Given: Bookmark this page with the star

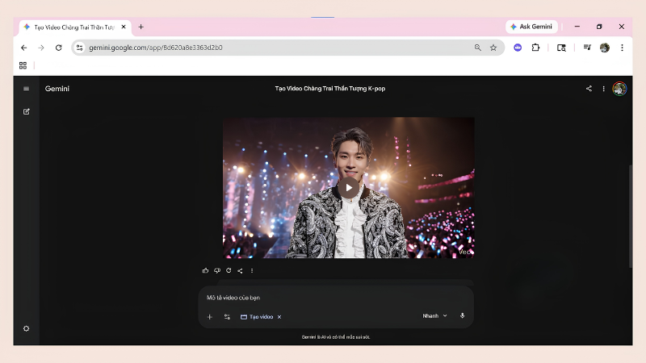Looking at the screenshot, I should [x=493, y=48].
